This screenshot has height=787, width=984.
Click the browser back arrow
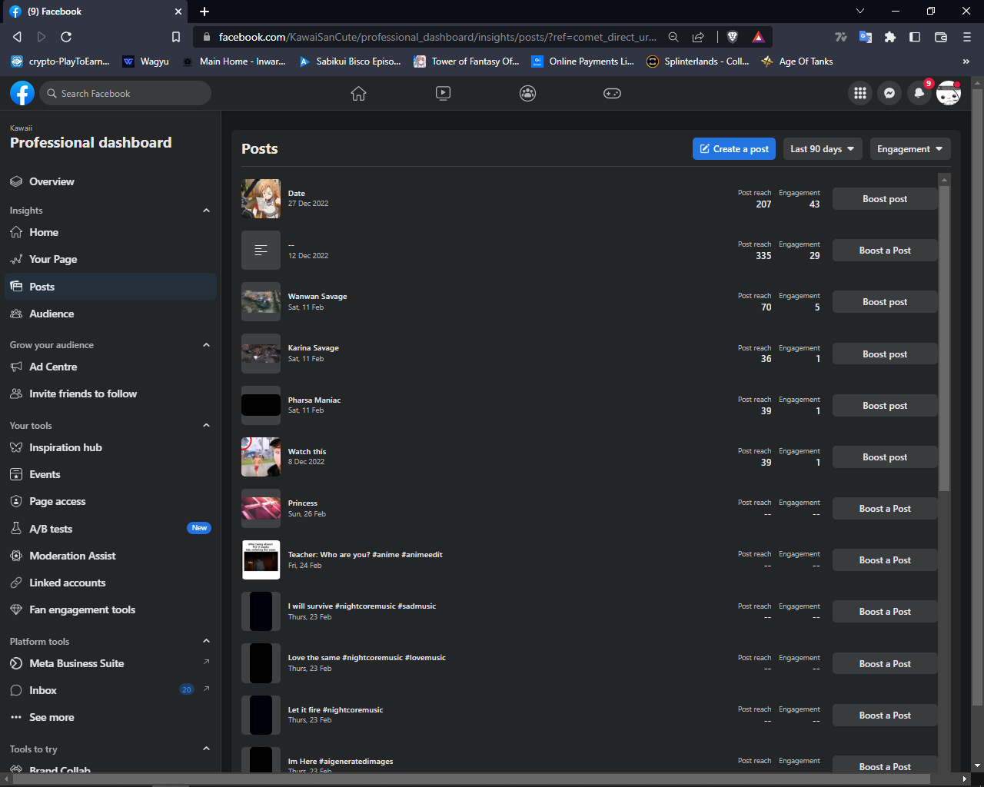click(x=17, y=37)
